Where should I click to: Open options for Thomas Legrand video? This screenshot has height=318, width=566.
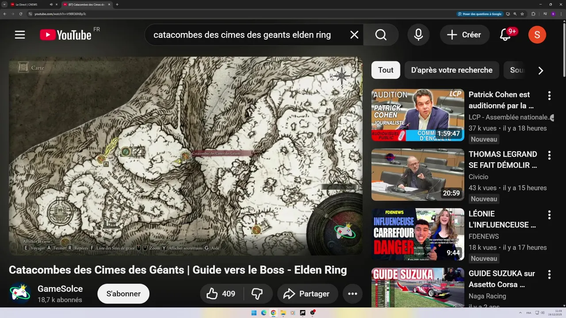click(549, 155)
